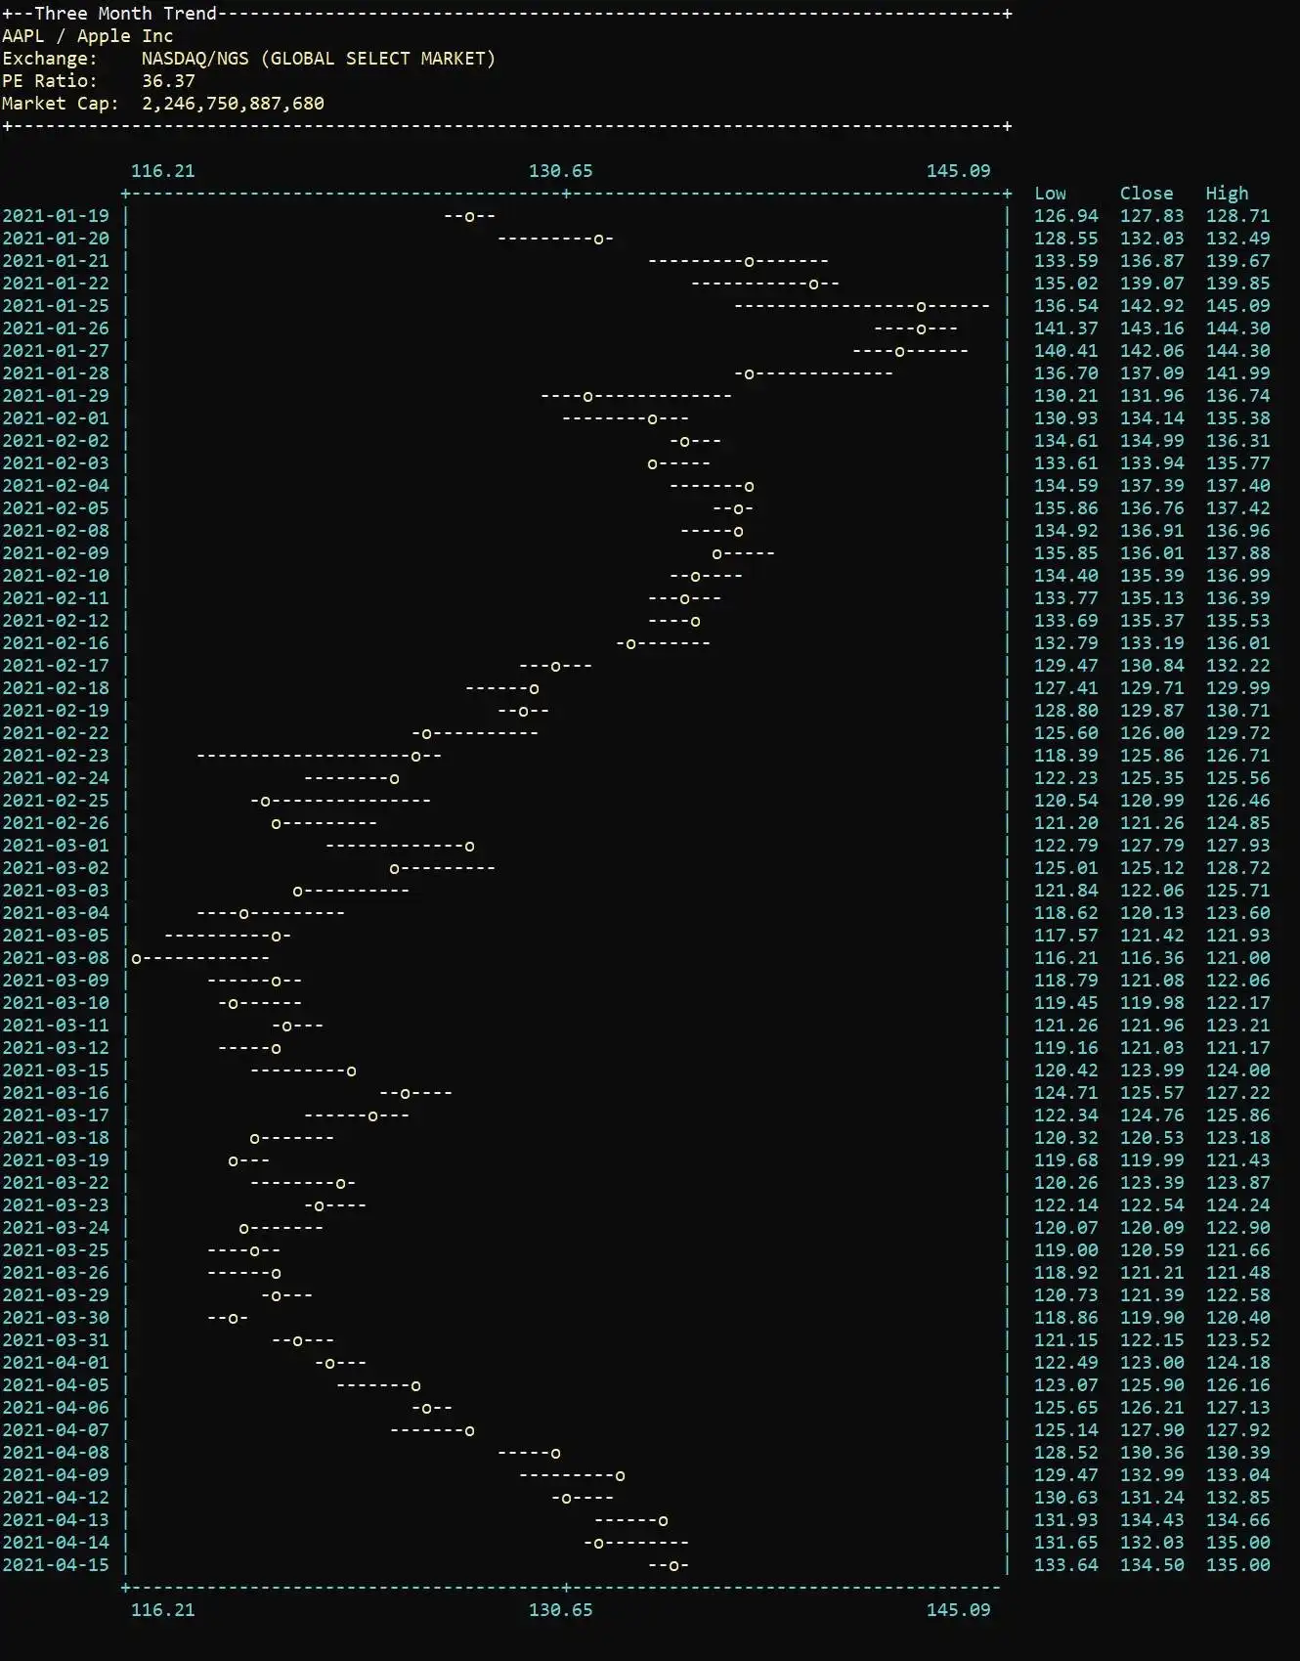Select Close value 137.39 for 2021-02-04
1300x1661 pixels.
1152,486
